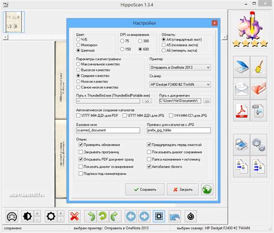This screenshot has height=233, width=274.
Task: Click the double-arrow document copy icon
Action: [x=258, y=167]
